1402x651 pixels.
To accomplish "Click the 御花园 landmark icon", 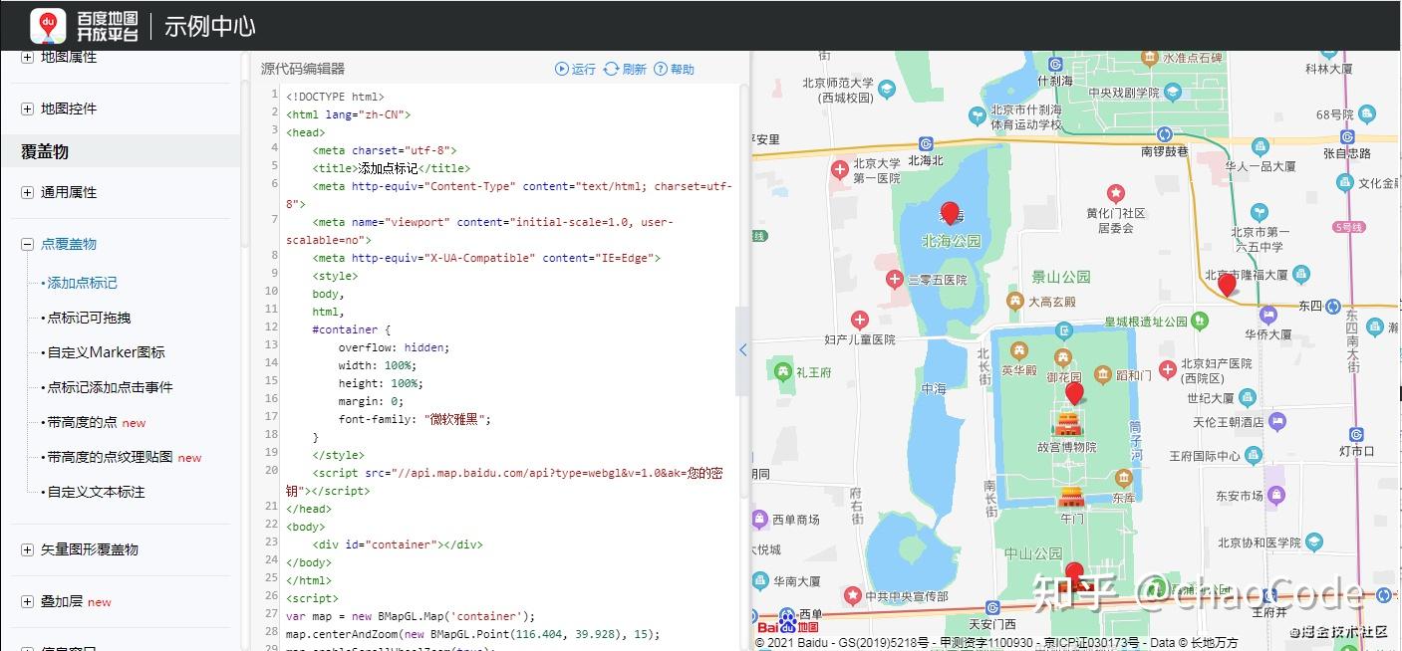I will coord(1063,358).
